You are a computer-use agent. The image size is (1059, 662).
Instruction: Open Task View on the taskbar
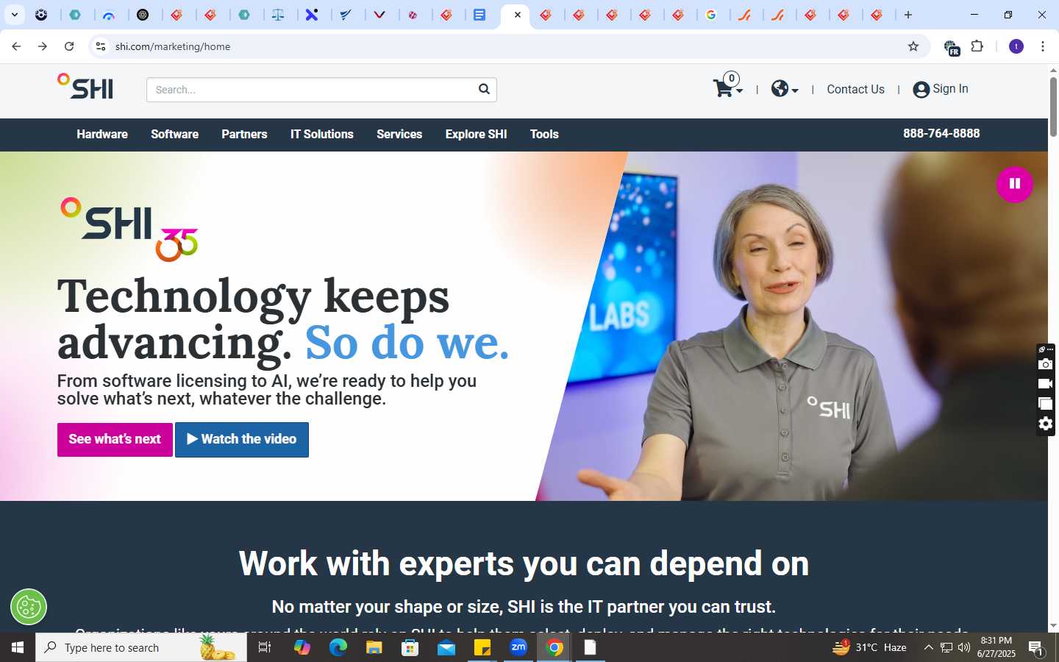(265, 647)
